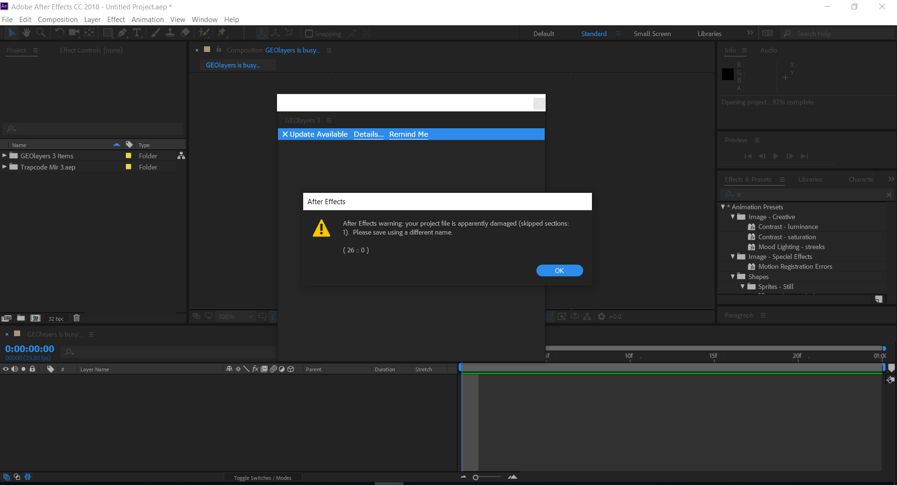The height and width of the screenshot is (485, 897).
Task: Click the video eye column header in timeline
Action: tap(6, 369)
